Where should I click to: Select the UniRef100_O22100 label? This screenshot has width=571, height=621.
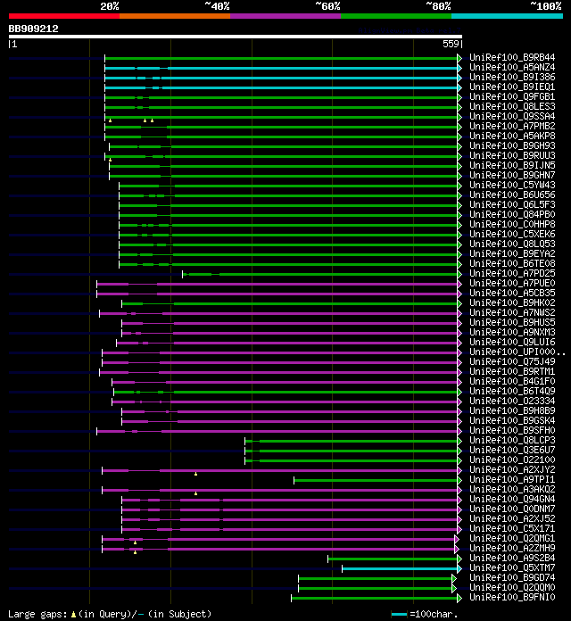point(512,460)
